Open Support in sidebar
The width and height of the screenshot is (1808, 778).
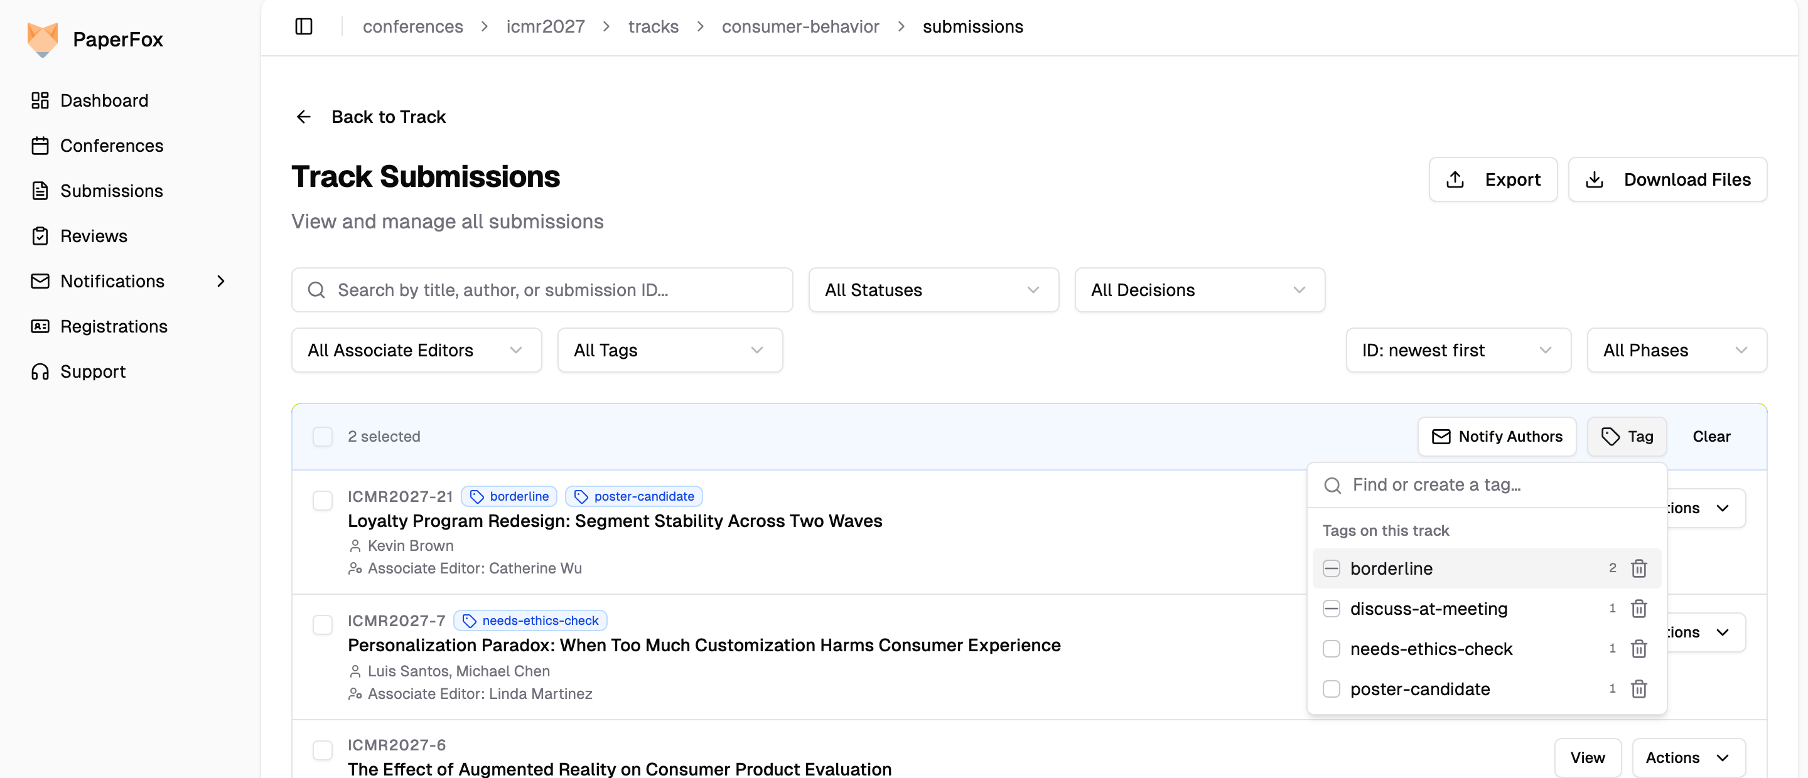pos(94,372)
